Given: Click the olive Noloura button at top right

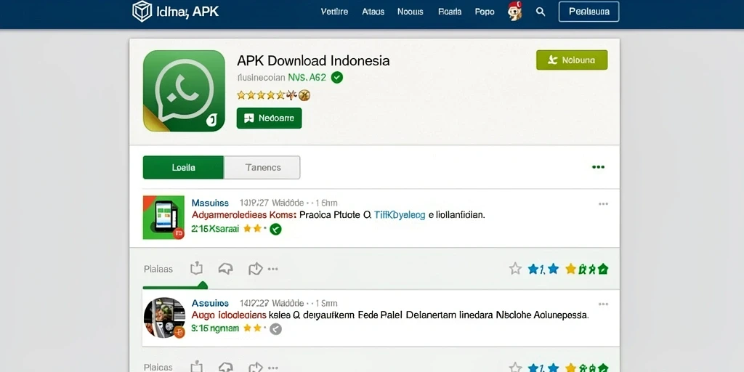Looking at the screenshot, I should (572, 60).
